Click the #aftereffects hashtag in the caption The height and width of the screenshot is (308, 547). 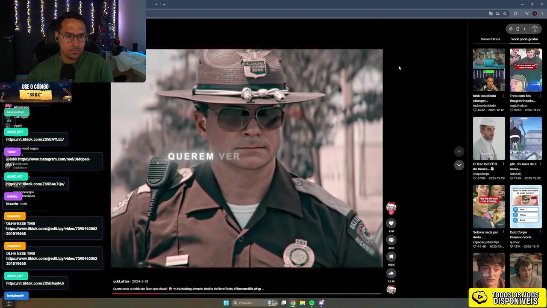(224, 289)
